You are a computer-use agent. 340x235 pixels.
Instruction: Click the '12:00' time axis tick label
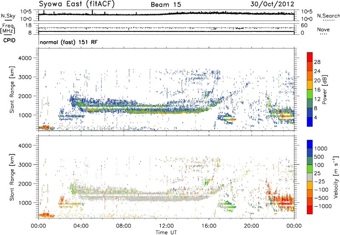click(166, 226)
